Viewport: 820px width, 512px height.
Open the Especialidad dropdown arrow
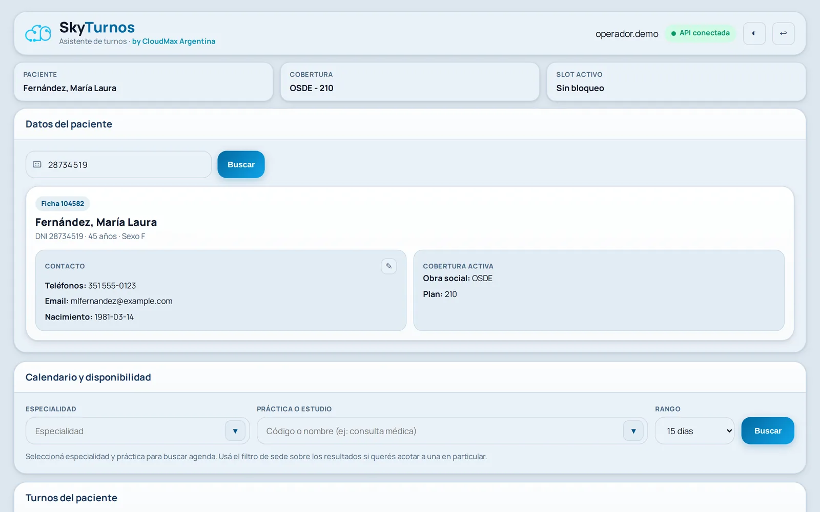(235, 431)
